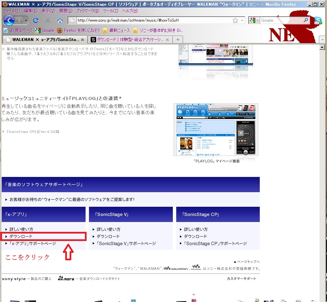Click カスタマーサポート link
The image size is (327, 302).
point(241,279)
